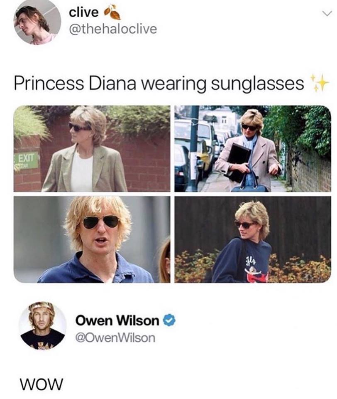
Task: Open the photo with the parked cars
Action: click(x=253, y=149)
